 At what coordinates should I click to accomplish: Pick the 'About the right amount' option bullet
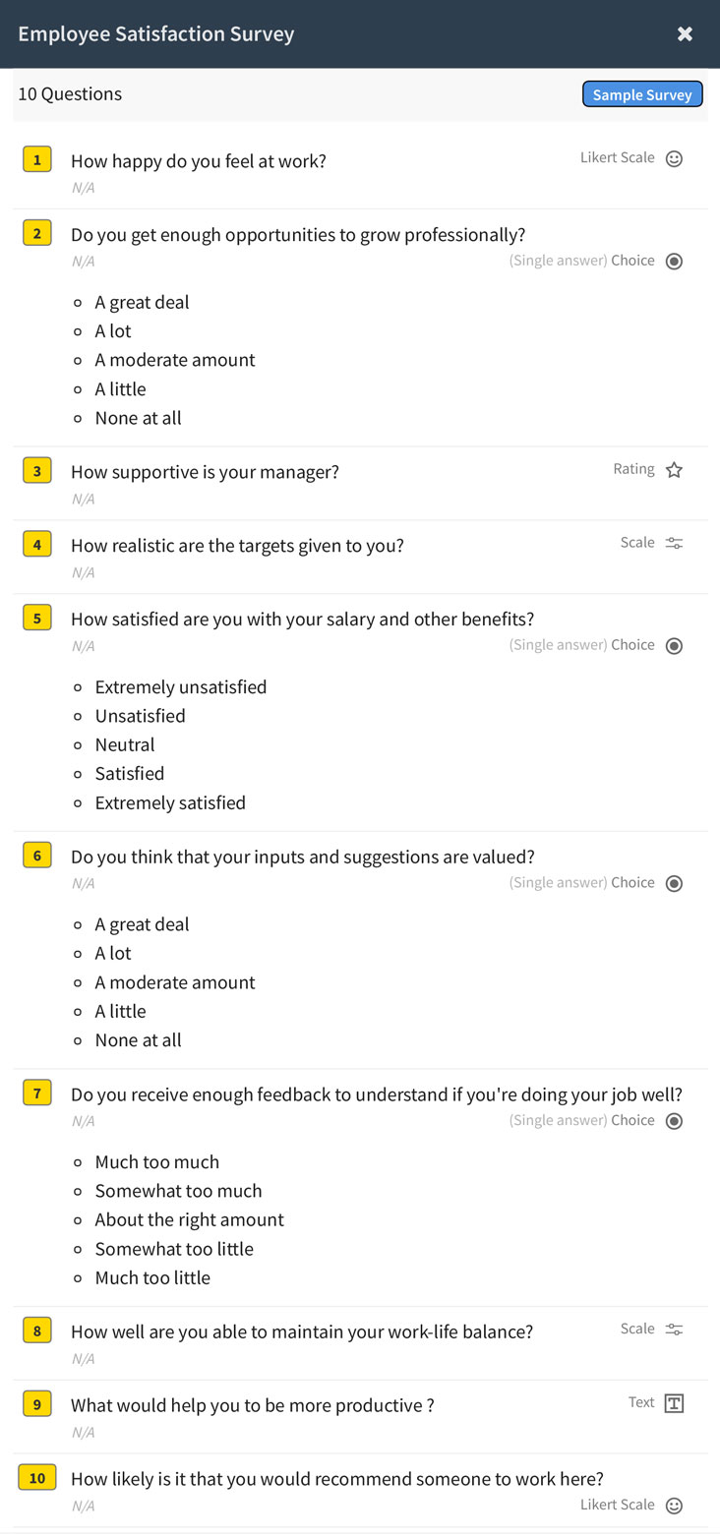click(x=78, y=1219)
